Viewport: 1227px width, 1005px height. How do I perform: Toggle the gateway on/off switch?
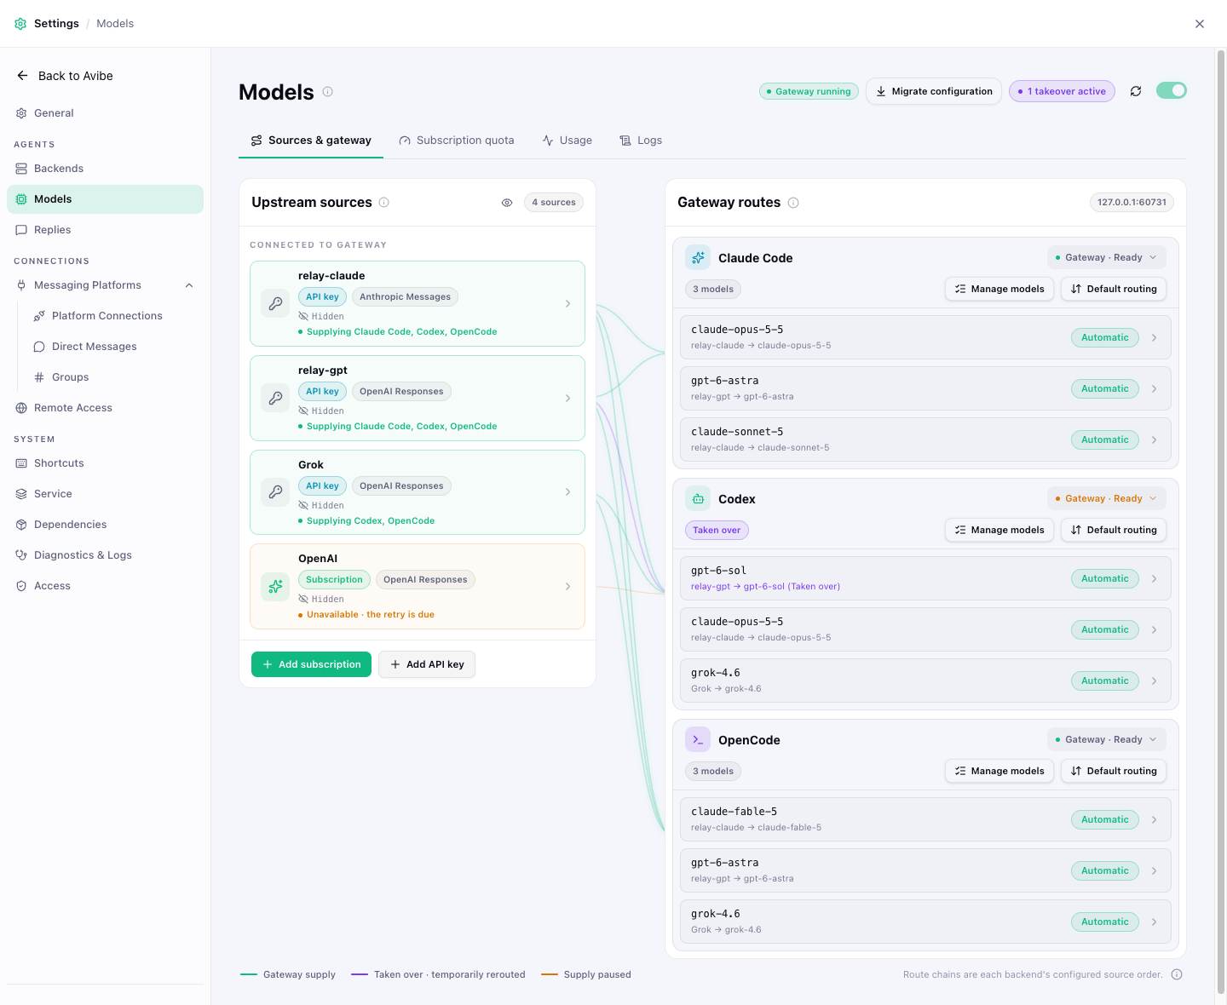[x=1172, y=90]
